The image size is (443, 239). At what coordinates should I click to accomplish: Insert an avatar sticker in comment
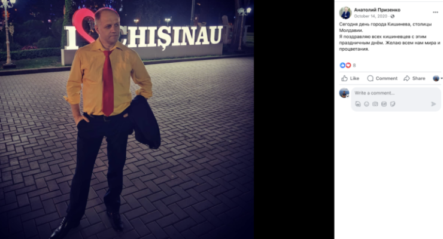(x=357, y=104)
